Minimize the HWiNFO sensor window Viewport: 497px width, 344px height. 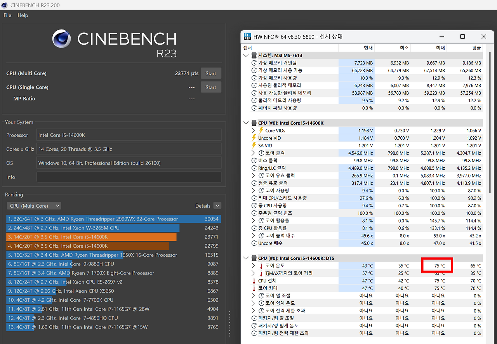(x=441, y=36)
